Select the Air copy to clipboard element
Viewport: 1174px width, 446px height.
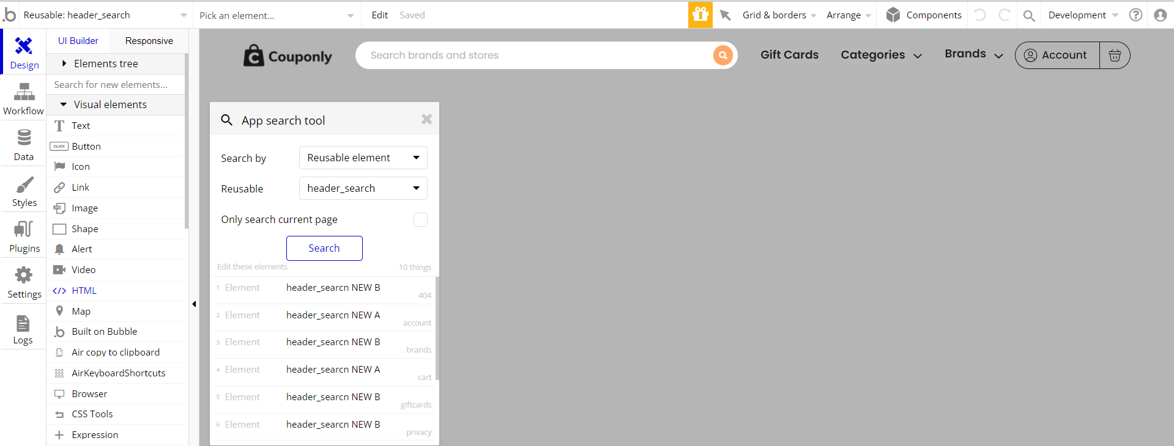coord(116,353)
